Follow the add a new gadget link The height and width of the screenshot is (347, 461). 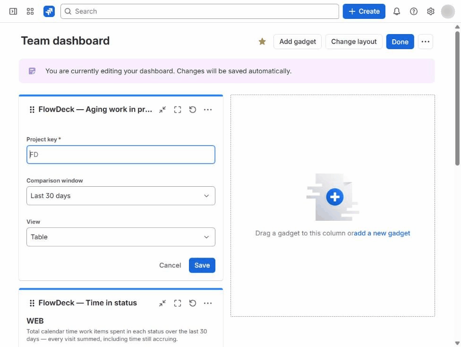tap(382, 233)
